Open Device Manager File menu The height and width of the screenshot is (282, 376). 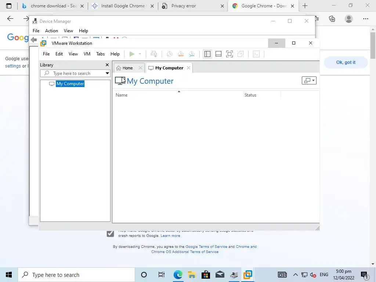click(x=36, y=31)
